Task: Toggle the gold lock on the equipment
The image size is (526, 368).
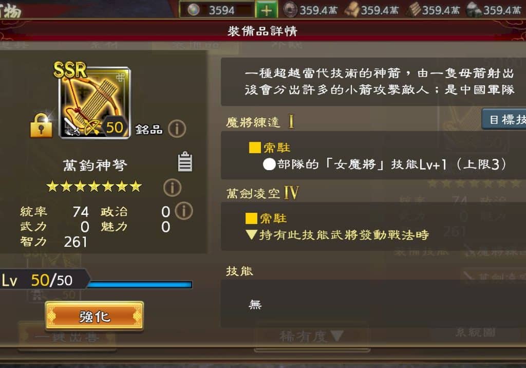Action: point(41,125)
